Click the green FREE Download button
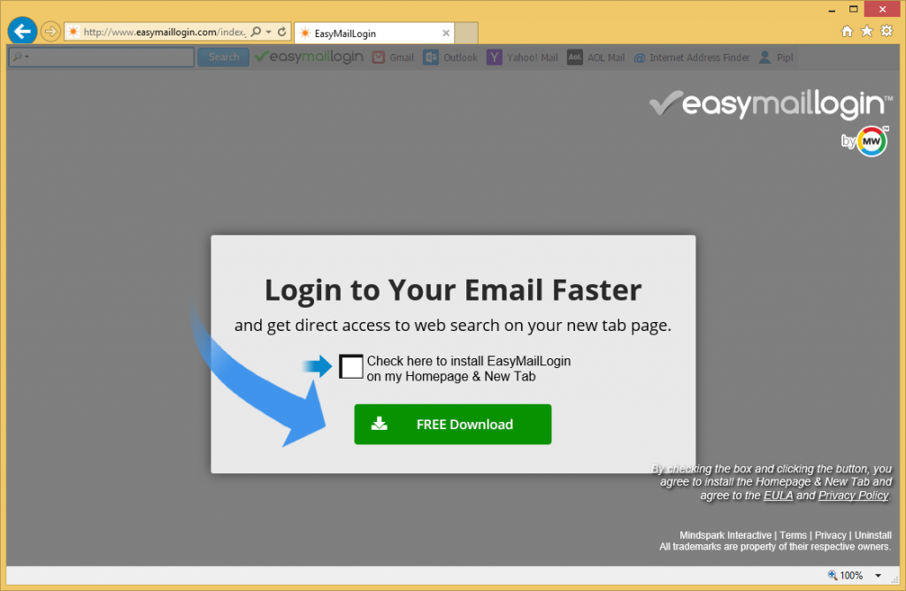Image resolution: width=906 pixels, height=591 pixels. click(452, 424)
